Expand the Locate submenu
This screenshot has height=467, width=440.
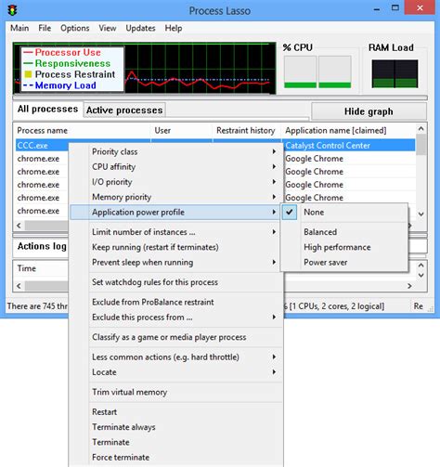[175, 372]
